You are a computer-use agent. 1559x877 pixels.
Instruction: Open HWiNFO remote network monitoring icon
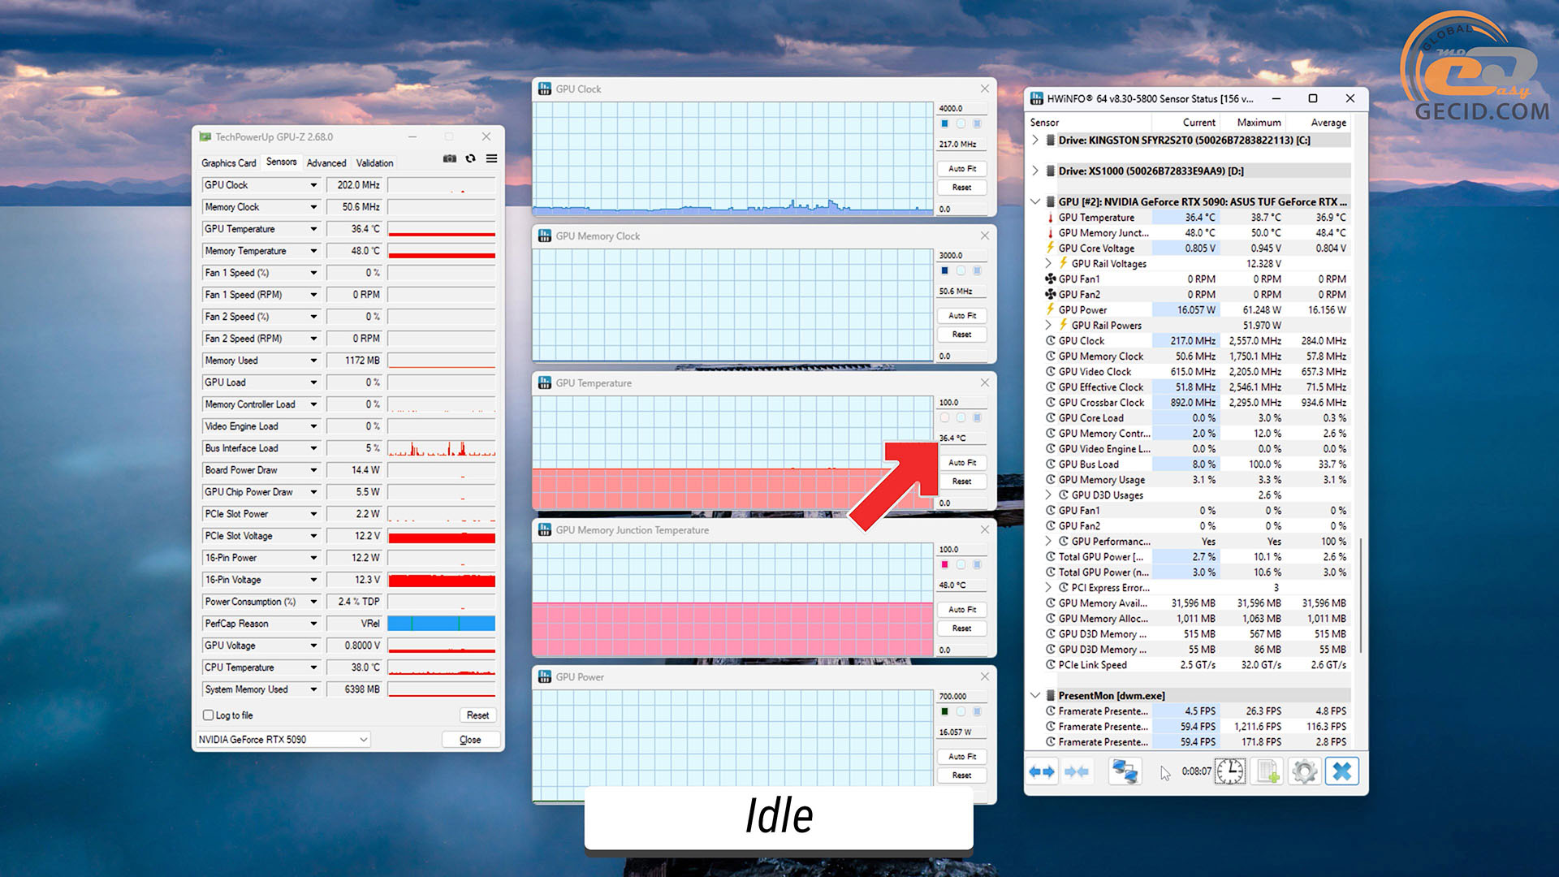pos(1125,771)
